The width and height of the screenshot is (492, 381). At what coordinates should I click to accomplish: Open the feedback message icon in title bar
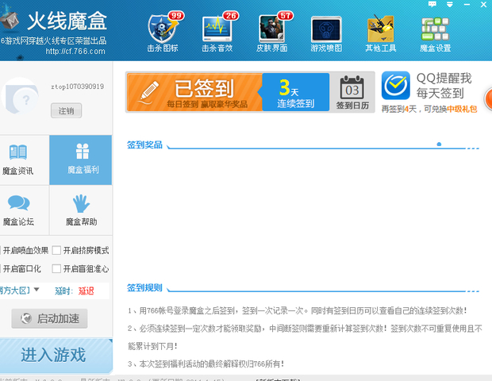pyautogui.click(x=432, y=4)
